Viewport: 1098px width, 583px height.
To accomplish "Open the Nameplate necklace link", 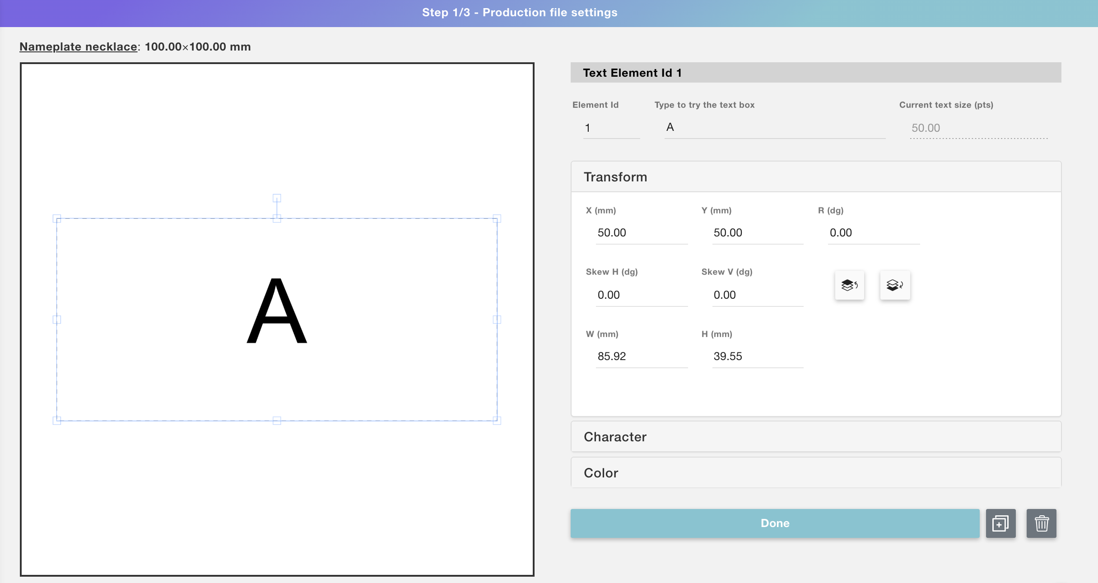I will click(78, 47).
